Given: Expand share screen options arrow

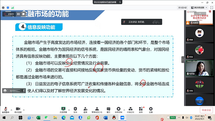Looking at the screenshot, I should click(69, 110).
